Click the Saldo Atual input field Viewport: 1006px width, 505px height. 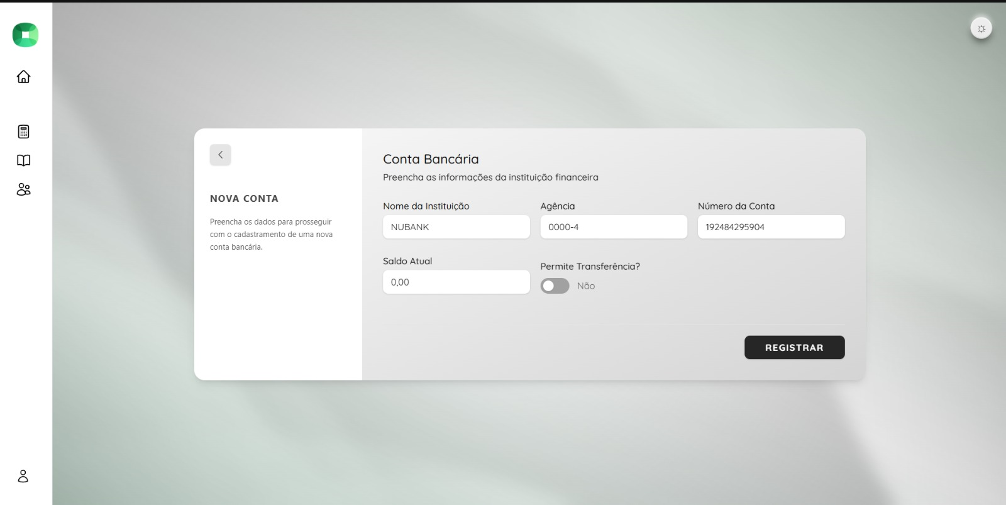pos(456,282)
